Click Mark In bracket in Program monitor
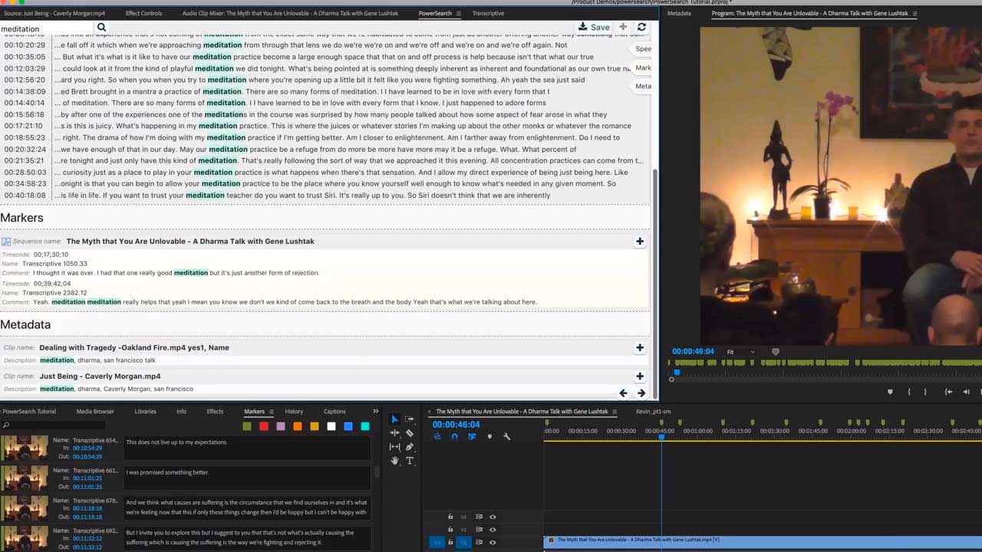982x552 pixels. pyautogui.click(x=909, y=392)
